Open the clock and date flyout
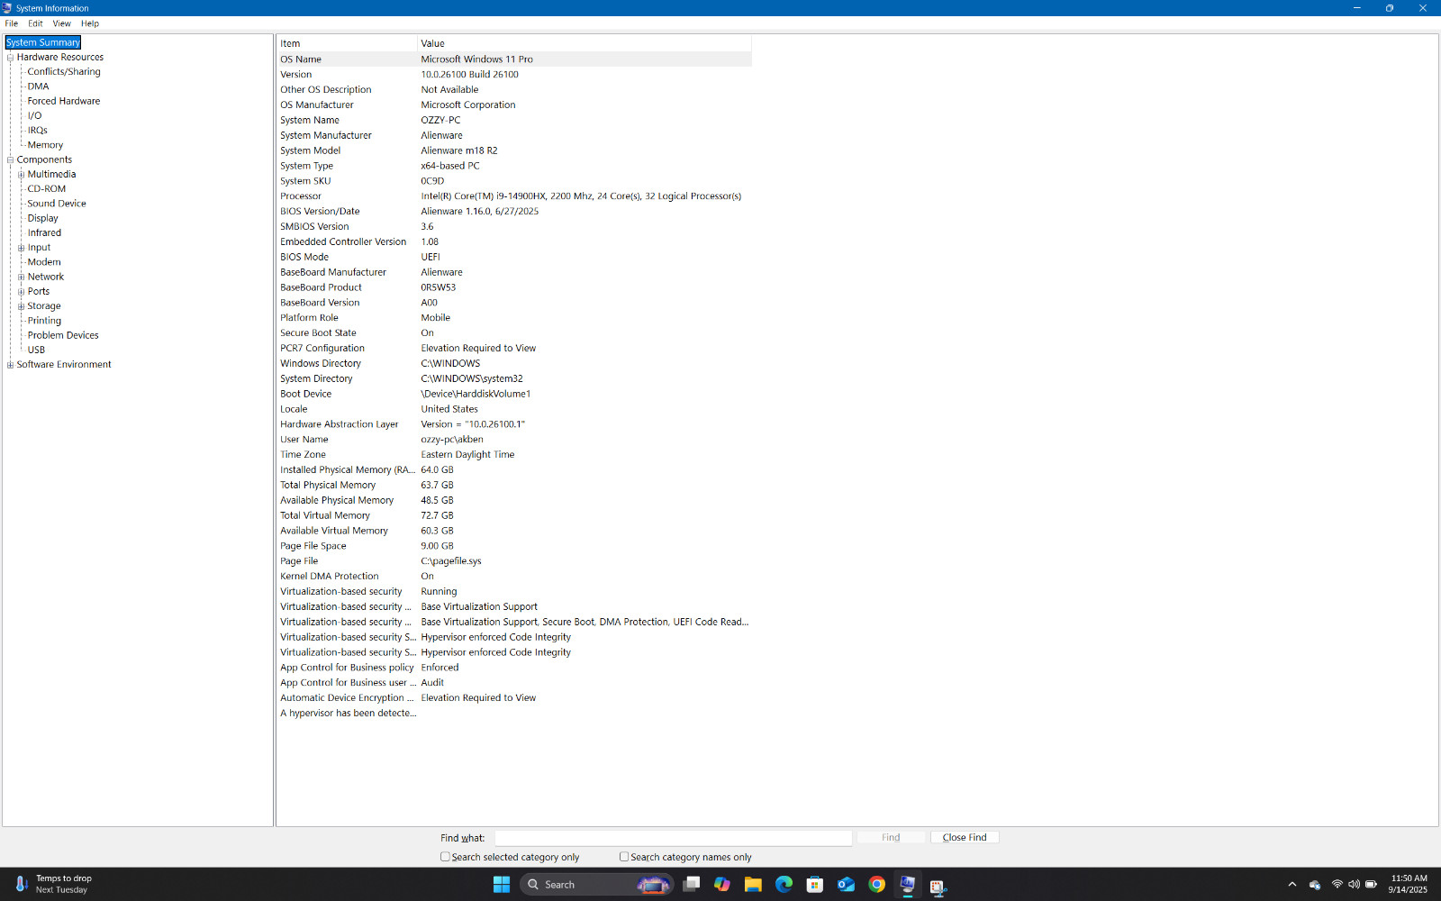 [x=1408, y=885]
